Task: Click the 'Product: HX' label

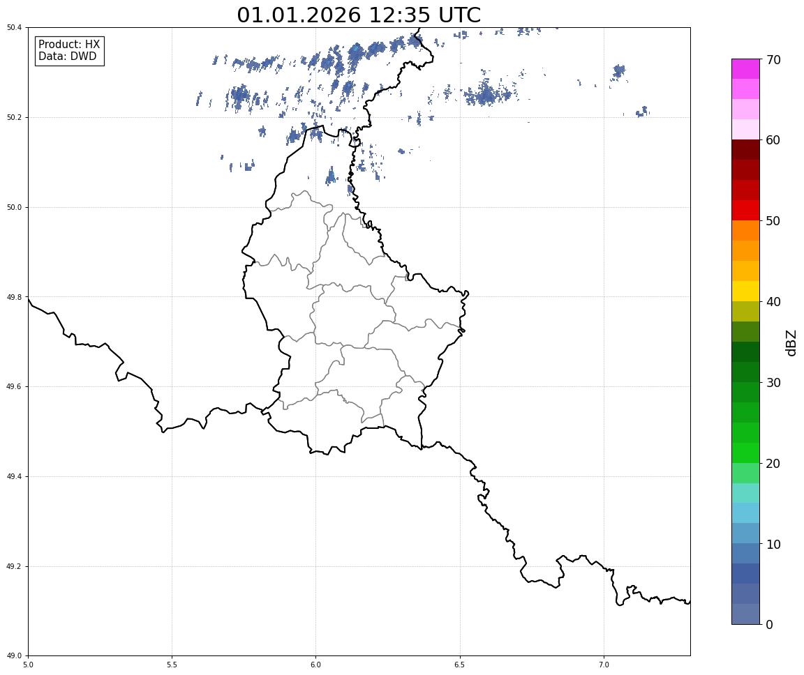Action: pyautogui.click(x=69, y=45)
